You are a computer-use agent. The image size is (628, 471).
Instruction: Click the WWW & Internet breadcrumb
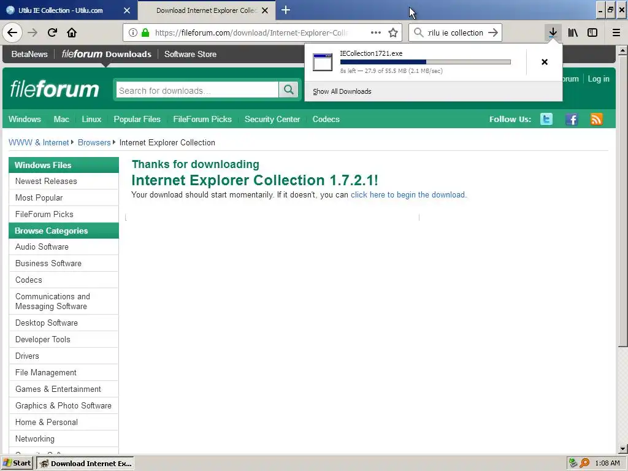coord(39,142)
